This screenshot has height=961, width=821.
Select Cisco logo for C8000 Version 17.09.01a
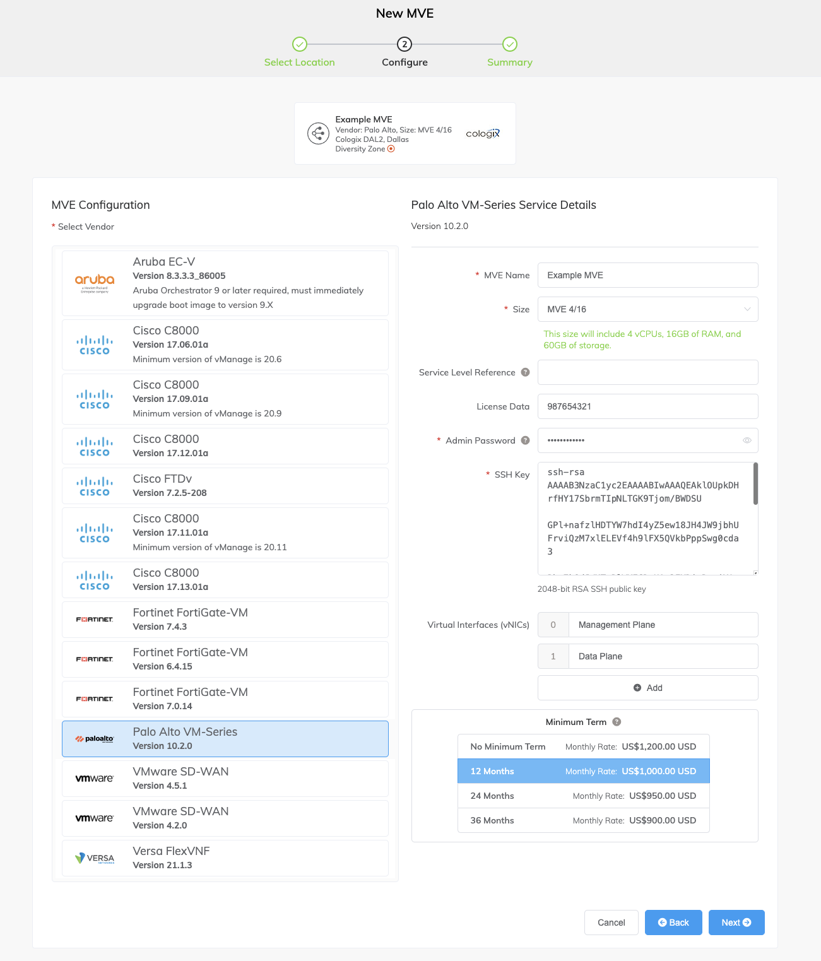(x=95, y=399)
